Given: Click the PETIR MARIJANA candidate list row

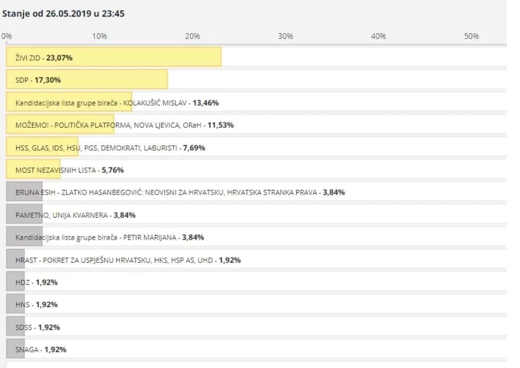Looking at the screenshot, I should tap(109, 237).
